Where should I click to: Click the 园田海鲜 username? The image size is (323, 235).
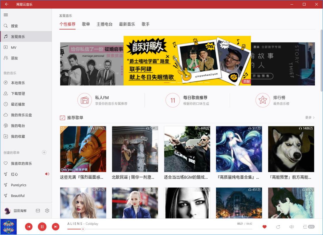pyautogui.click(x=20, y=211)
